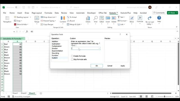The width and height of the screenshot is (180, 101).
Task: Open the Kutools Navigation pane
Action: 7,19
